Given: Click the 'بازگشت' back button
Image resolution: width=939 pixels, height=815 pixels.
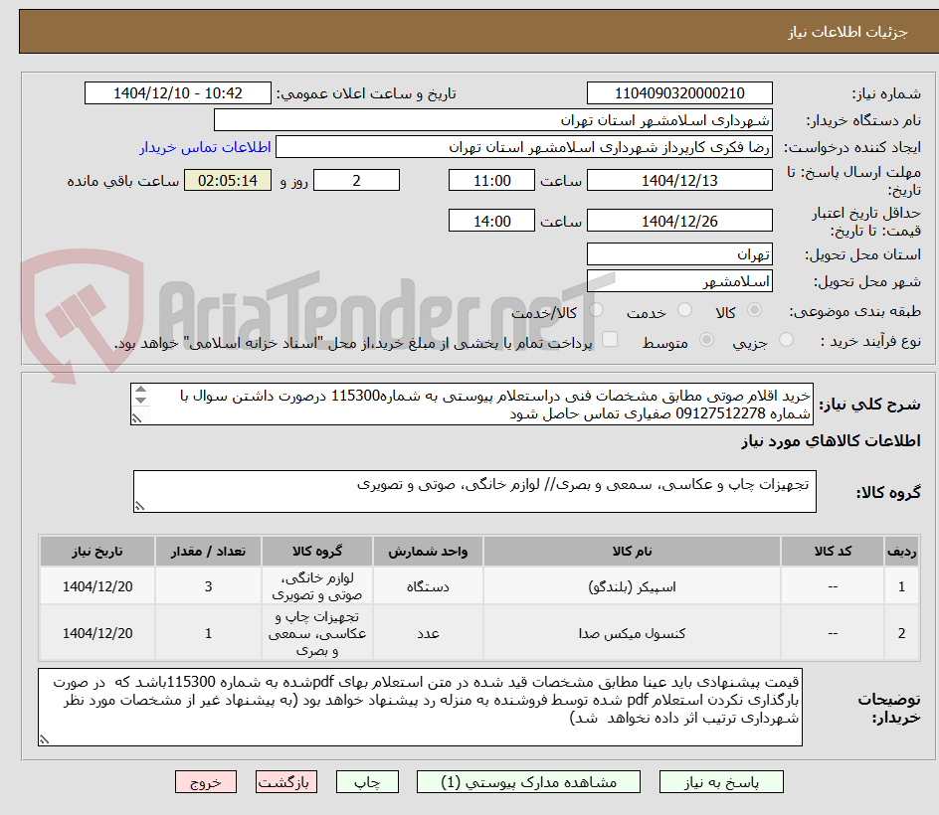Looking at the screenshot, I should 286,782.
